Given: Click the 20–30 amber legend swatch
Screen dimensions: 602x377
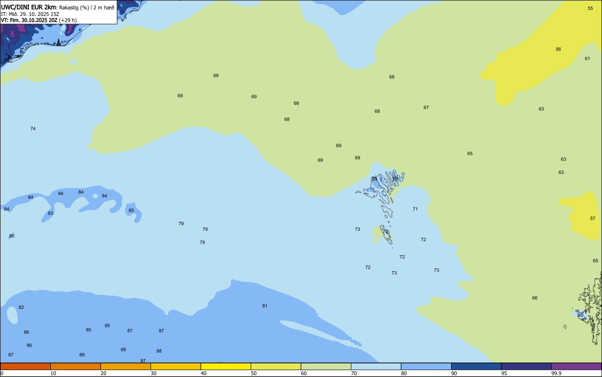Looking at the screenshot, I should [x=126, y=366].
